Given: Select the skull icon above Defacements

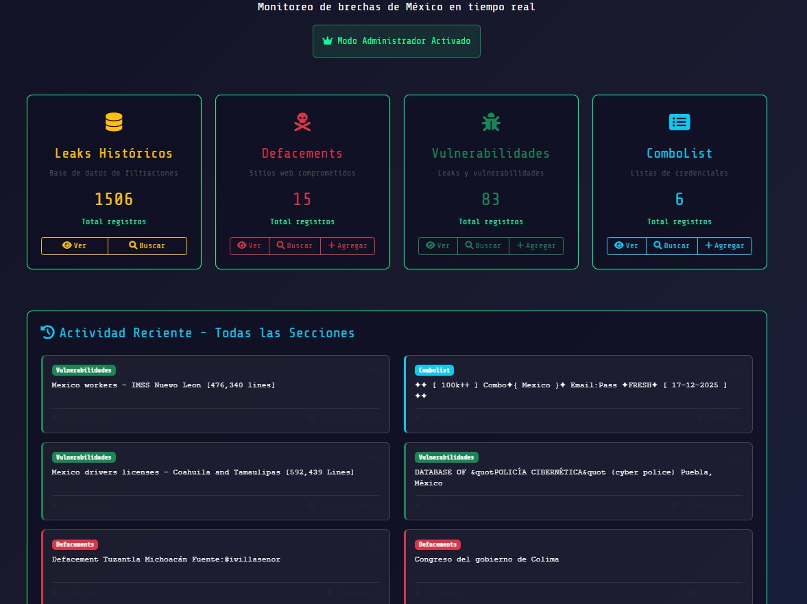Looking at the screenshot, I should (x=302, y=121).
